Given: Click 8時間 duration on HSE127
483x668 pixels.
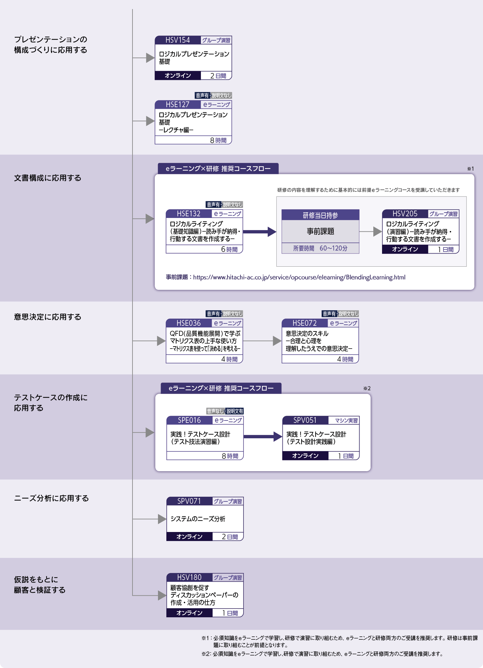Looking at the screenshot, I should click(x=218, y=140).
